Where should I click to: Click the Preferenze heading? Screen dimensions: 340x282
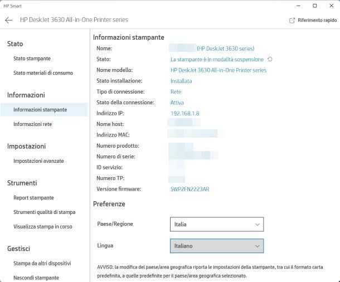point(109,204)
